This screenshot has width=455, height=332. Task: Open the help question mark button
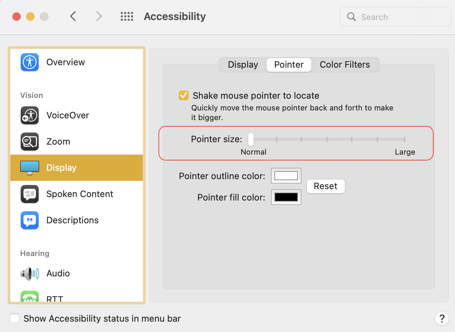[442, 319]
